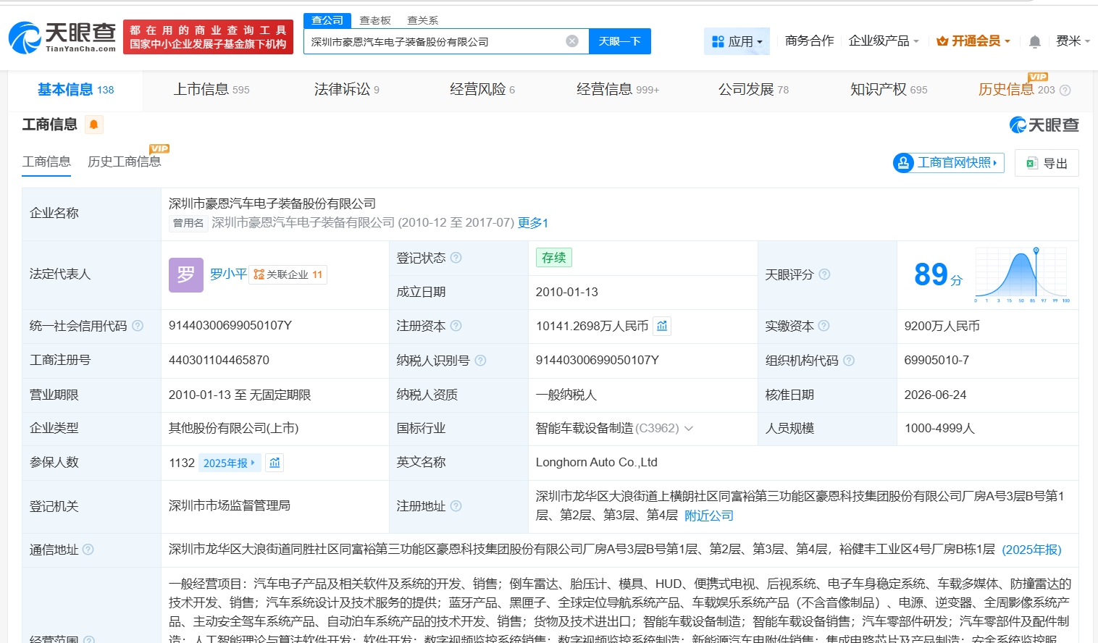
Task: Click the TianYanCha logo
Action: (x=62, y=37)
